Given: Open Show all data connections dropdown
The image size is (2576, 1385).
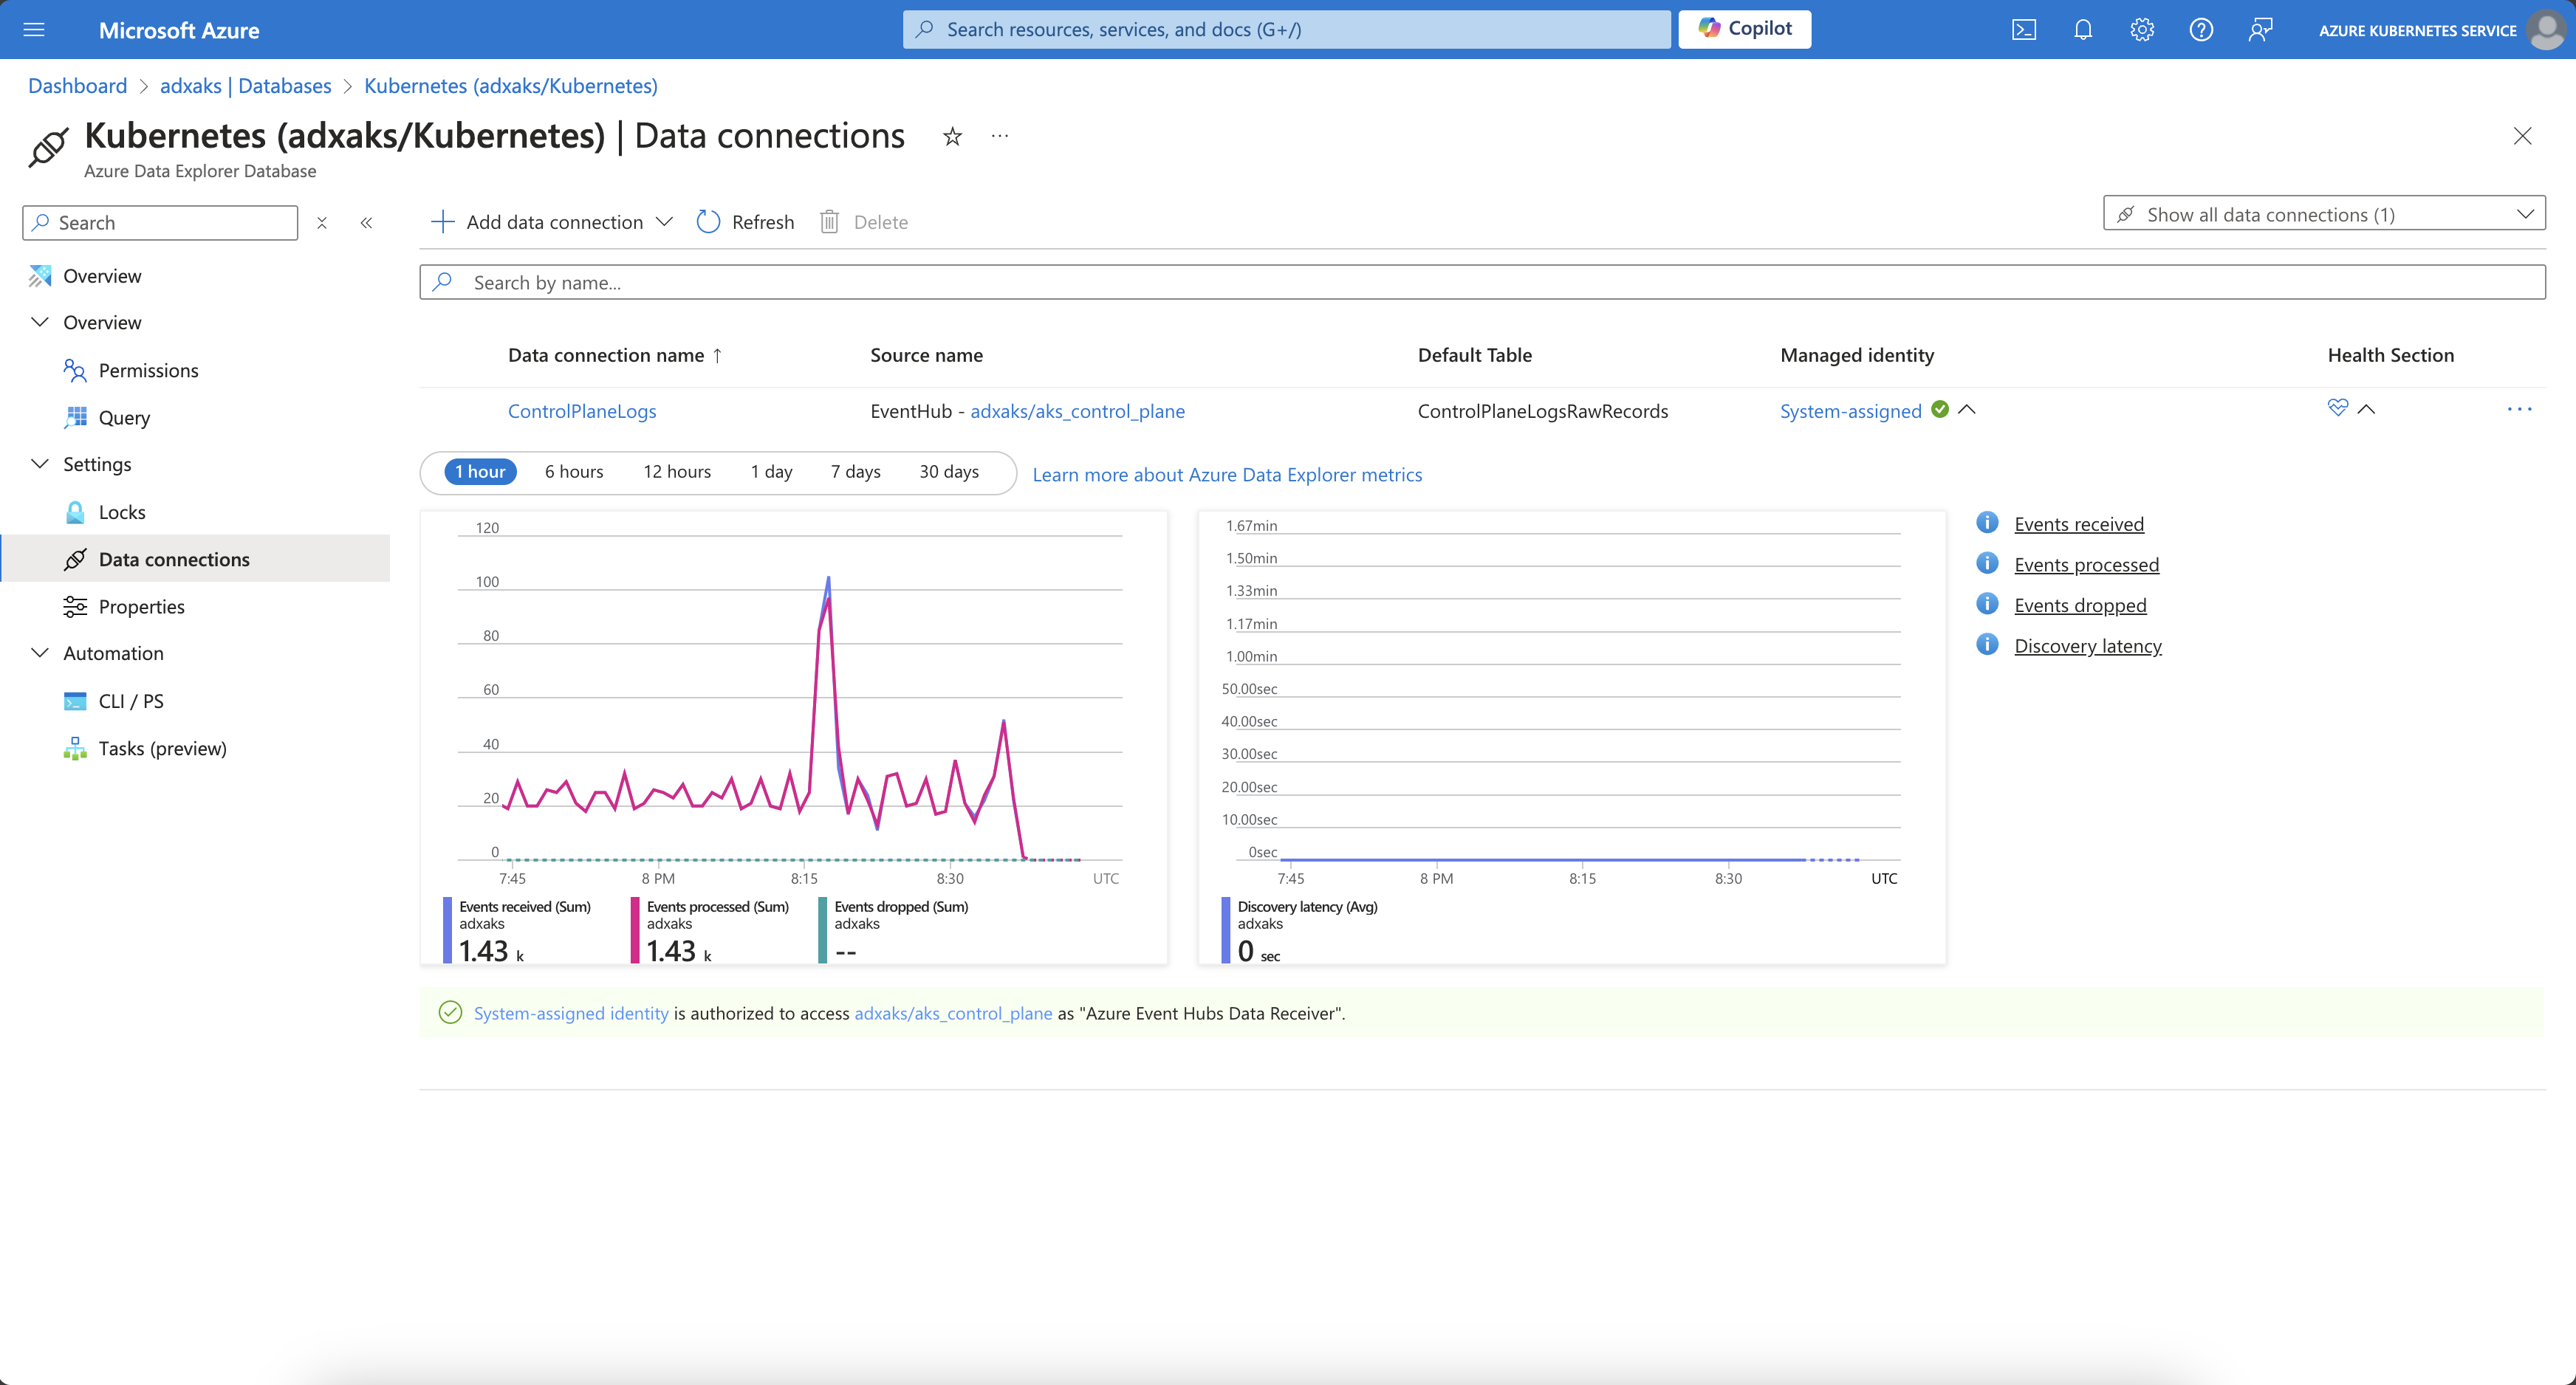Looking at the screenshot, I should (x=2323, y=214).
